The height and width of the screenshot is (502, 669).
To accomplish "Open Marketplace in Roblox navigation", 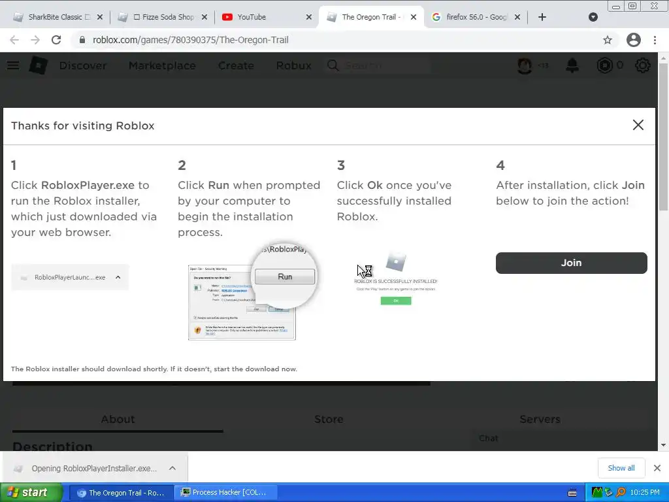I will [x=162, y=65].
